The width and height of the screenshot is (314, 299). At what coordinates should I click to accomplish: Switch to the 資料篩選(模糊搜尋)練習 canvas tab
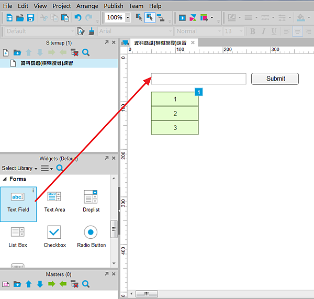[160, 43]
